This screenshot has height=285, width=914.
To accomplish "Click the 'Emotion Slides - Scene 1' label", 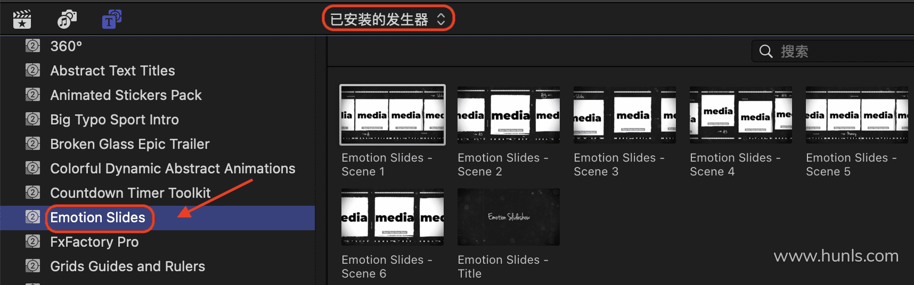I will point(387,165).
